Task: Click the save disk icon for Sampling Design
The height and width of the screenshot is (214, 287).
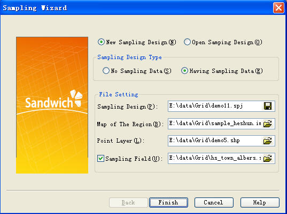Action: (268, 106)
